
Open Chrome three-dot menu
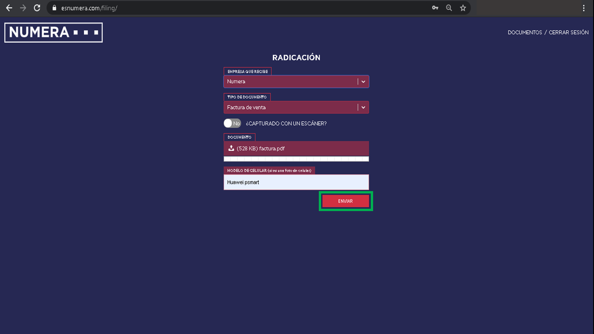tap(584, 8)
